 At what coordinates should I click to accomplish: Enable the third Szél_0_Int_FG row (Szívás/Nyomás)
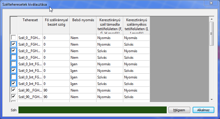(13, 77)
